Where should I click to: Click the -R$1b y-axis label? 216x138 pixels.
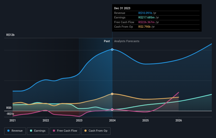point(10,114)
